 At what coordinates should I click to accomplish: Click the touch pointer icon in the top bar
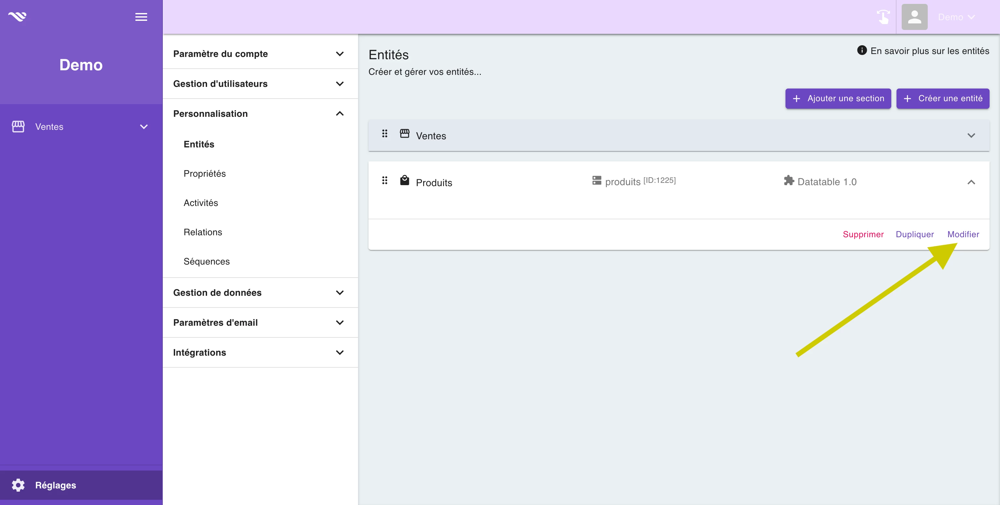[x=883, y=17]
